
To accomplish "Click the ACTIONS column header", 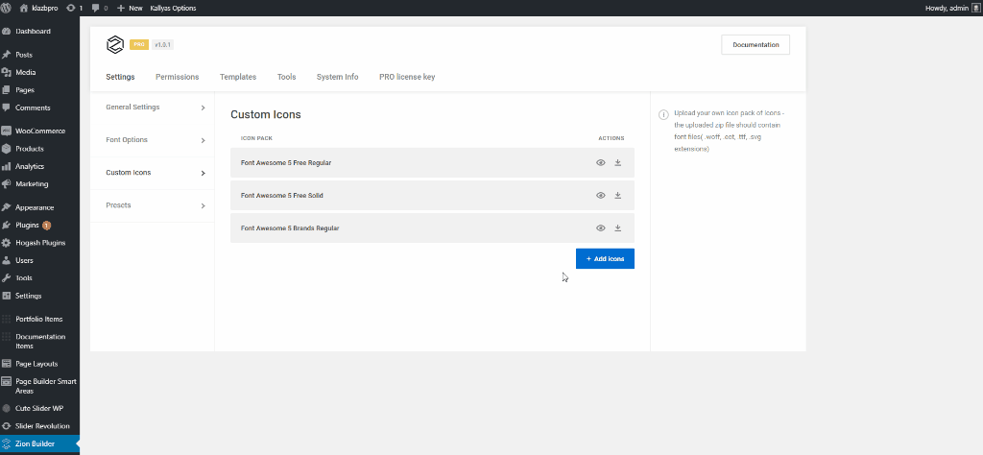I will pos(611,138).
